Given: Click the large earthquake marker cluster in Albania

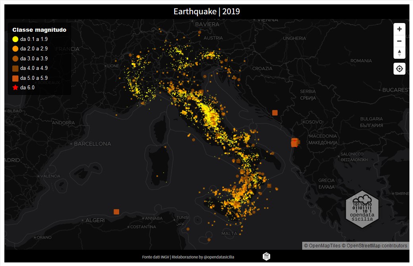Looking at the screenshot, I should point(295,143).
